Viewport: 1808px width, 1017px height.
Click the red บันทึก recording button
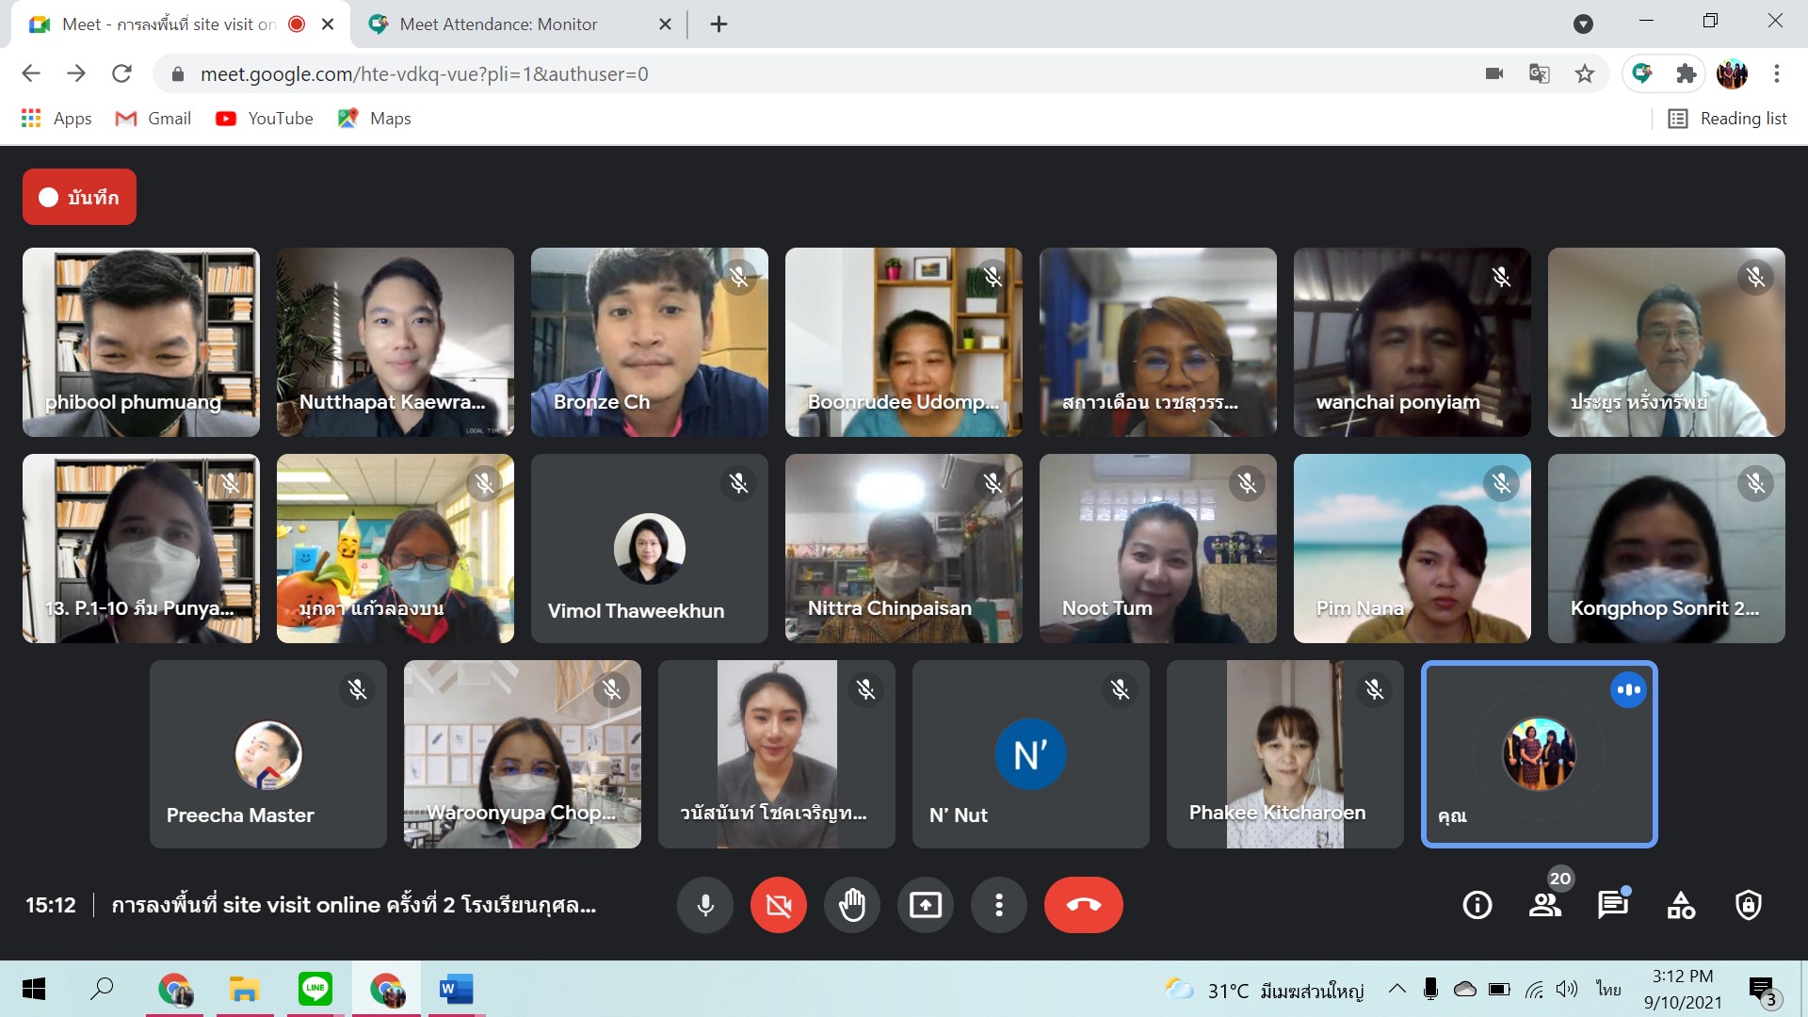80,197
